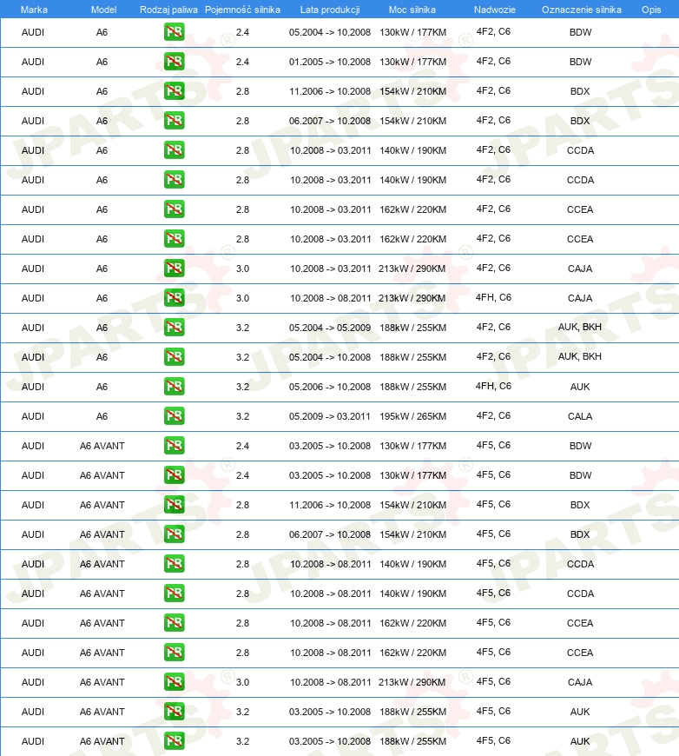Click fuel icon in 05.2006 -> 10.2008 AUK row

[x=174, y=387]
